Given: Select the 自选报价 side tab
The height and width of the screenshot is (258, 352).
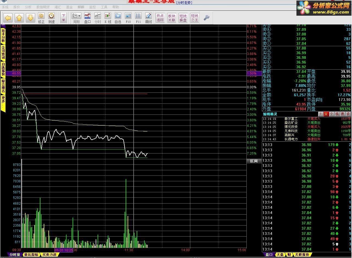Looking at the screenshot, I should (x=3, y=69).
